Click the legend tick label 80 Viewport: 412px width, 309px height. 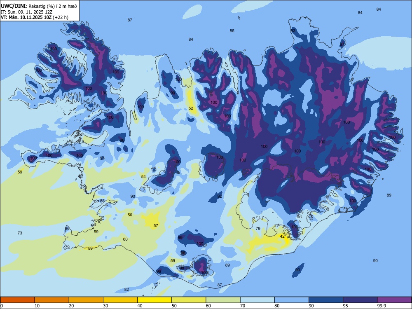coord(277,306)
